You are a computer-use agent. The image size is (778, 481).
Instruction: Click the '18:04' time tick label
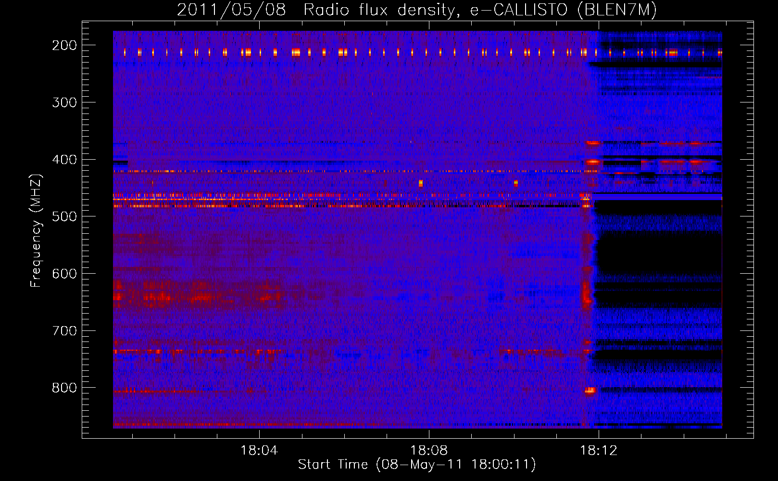click(259, 451)
